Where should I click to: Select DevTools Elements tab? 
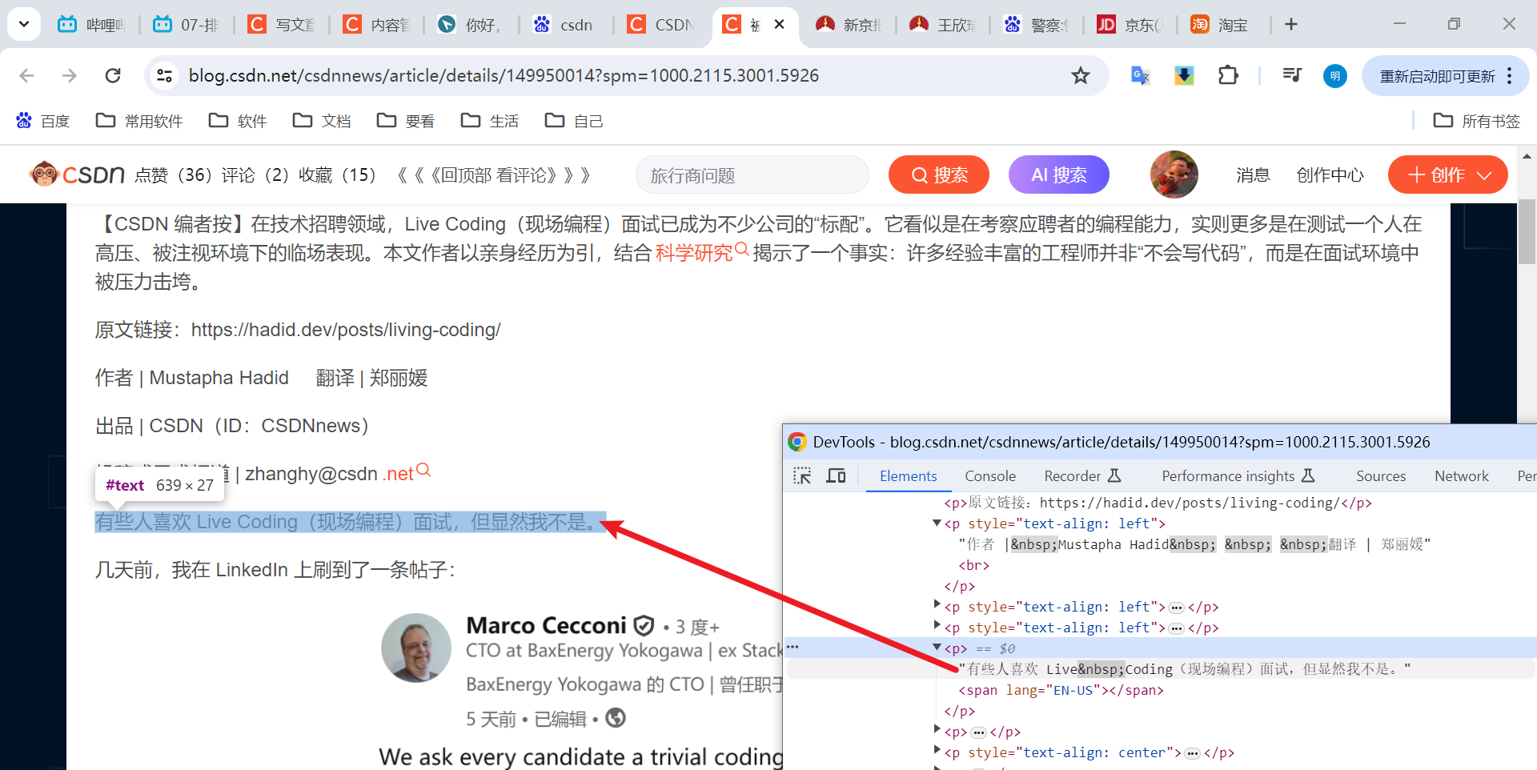[909, 475]
